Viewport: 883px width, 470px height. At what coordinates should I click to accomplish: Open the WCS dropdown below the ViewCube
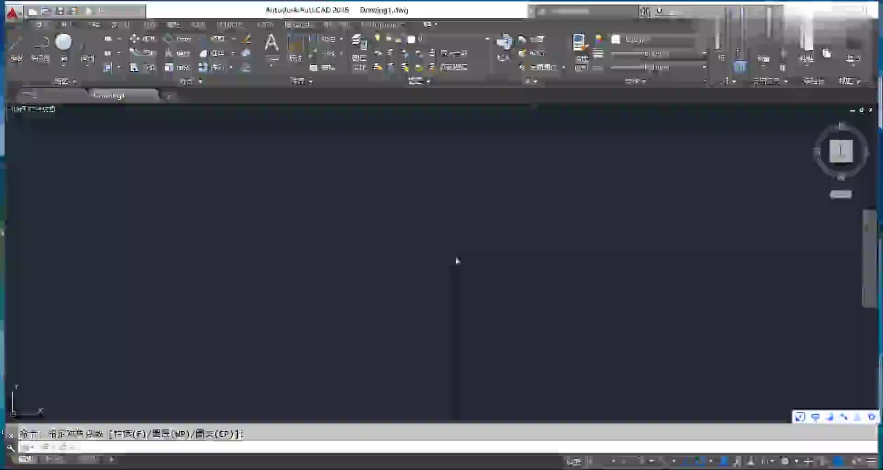[841, 195]
